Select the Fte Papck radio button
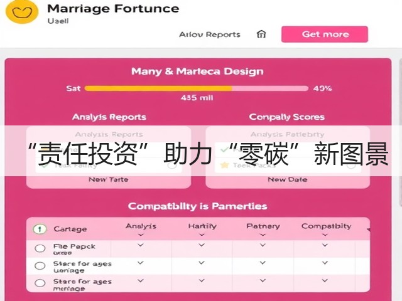The width and height of the screenshot is (402, 301). click(x=40, y=248)
